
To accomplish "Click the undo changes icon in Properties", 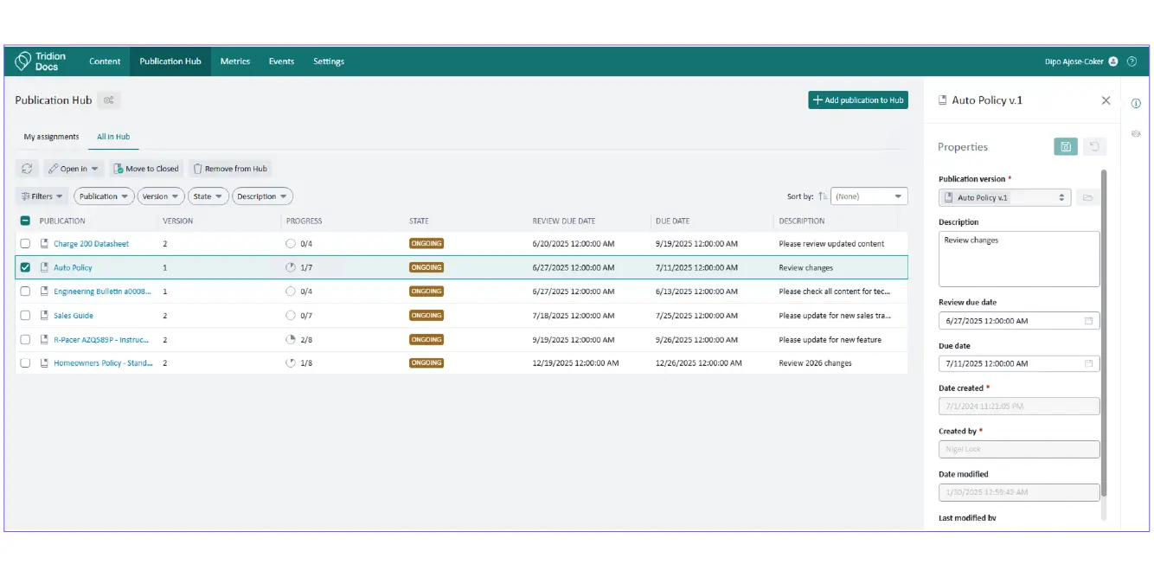I will (x=1094, y=147).
